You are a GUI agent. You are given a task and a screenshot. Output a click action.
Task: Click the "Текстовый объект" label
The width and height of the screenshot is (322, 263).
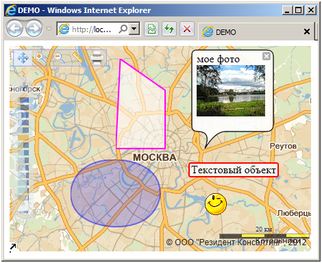pos(234,170)
